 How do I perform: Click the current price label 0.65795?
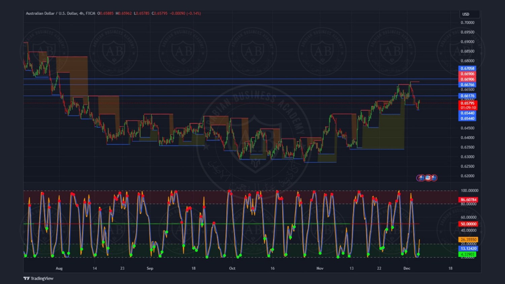[x=468, y=103]
